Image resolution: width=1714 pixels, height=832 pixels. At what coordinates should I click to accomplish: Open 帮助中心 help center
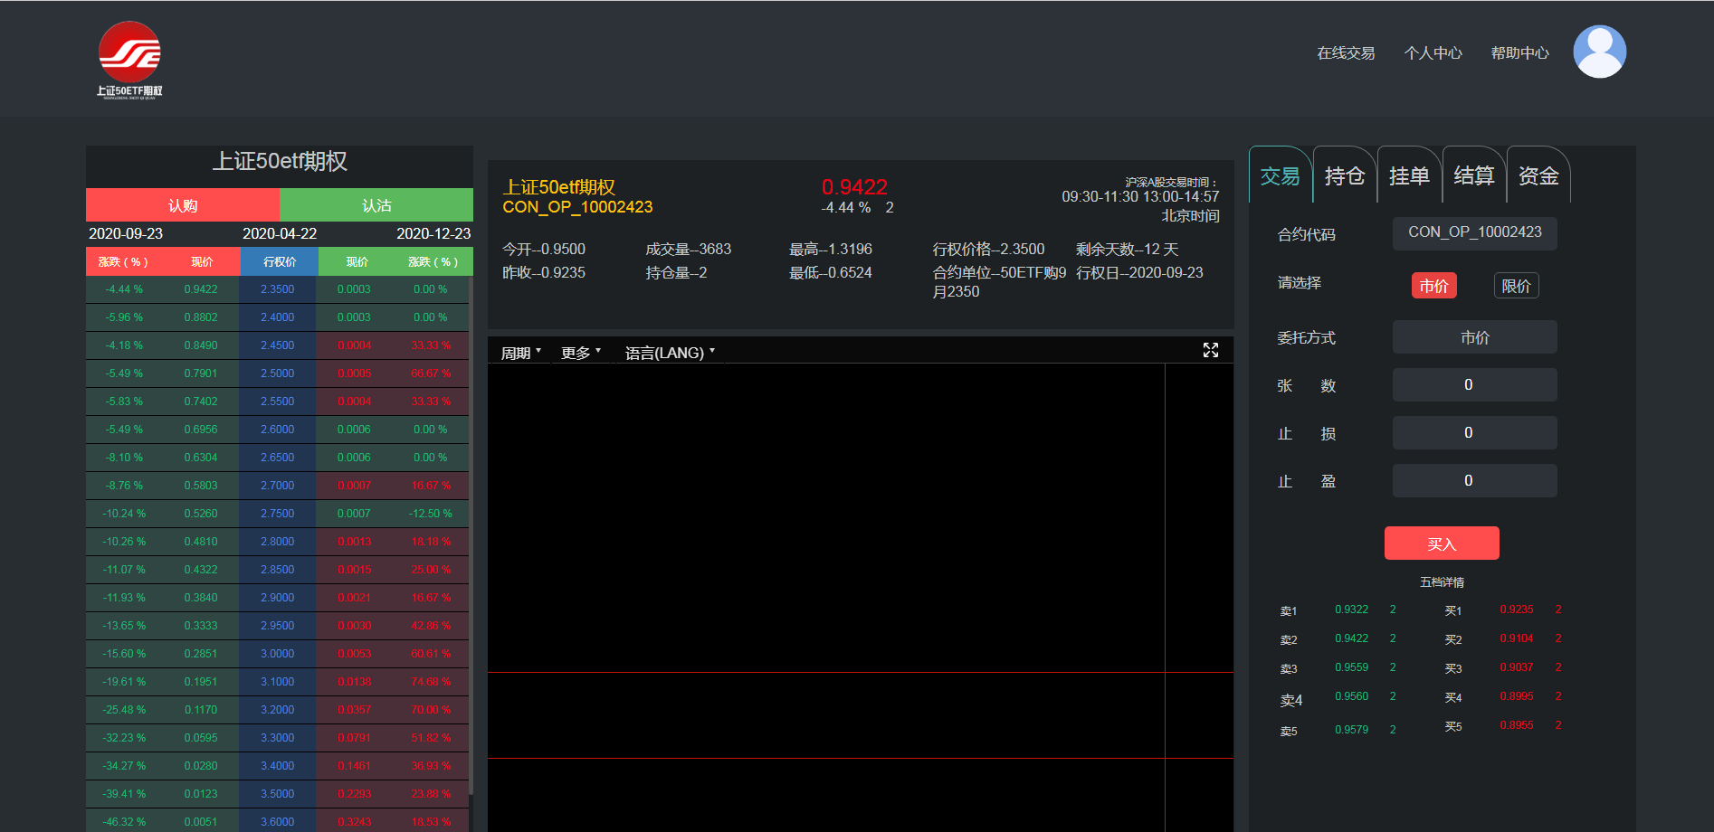pos(1519,53)
